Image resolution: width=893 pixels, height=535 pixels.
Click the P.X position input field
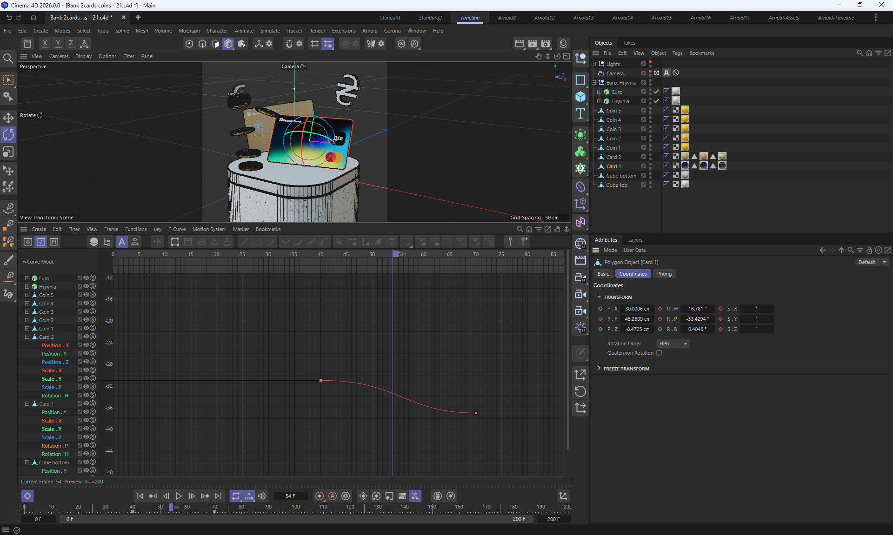click(x=636, y=309)
